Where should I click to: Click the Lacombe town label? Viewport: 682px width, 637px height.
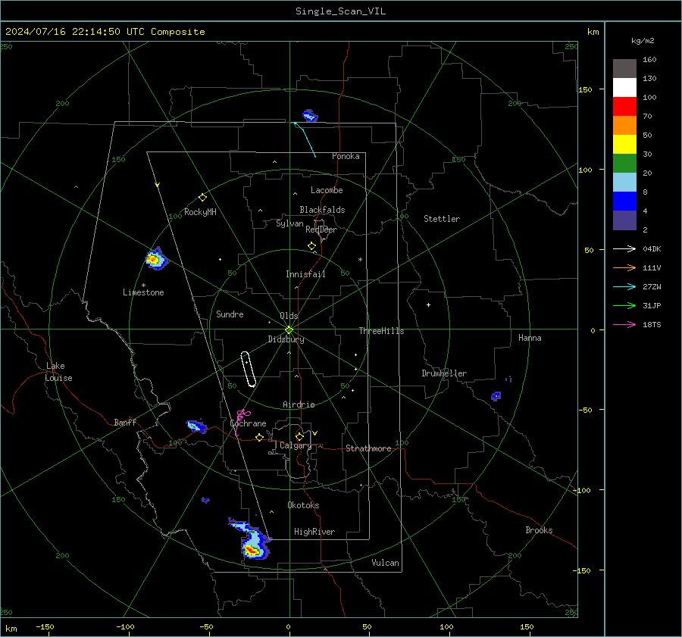point(327,190)
